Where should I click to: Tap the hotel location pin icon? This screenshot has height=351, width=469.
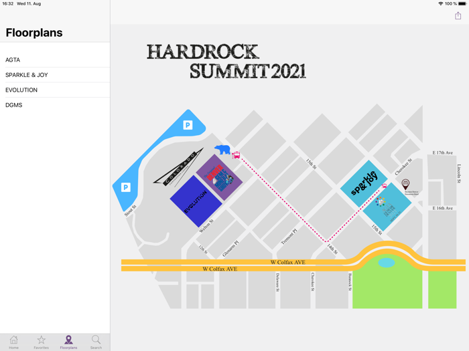[405, 184]
